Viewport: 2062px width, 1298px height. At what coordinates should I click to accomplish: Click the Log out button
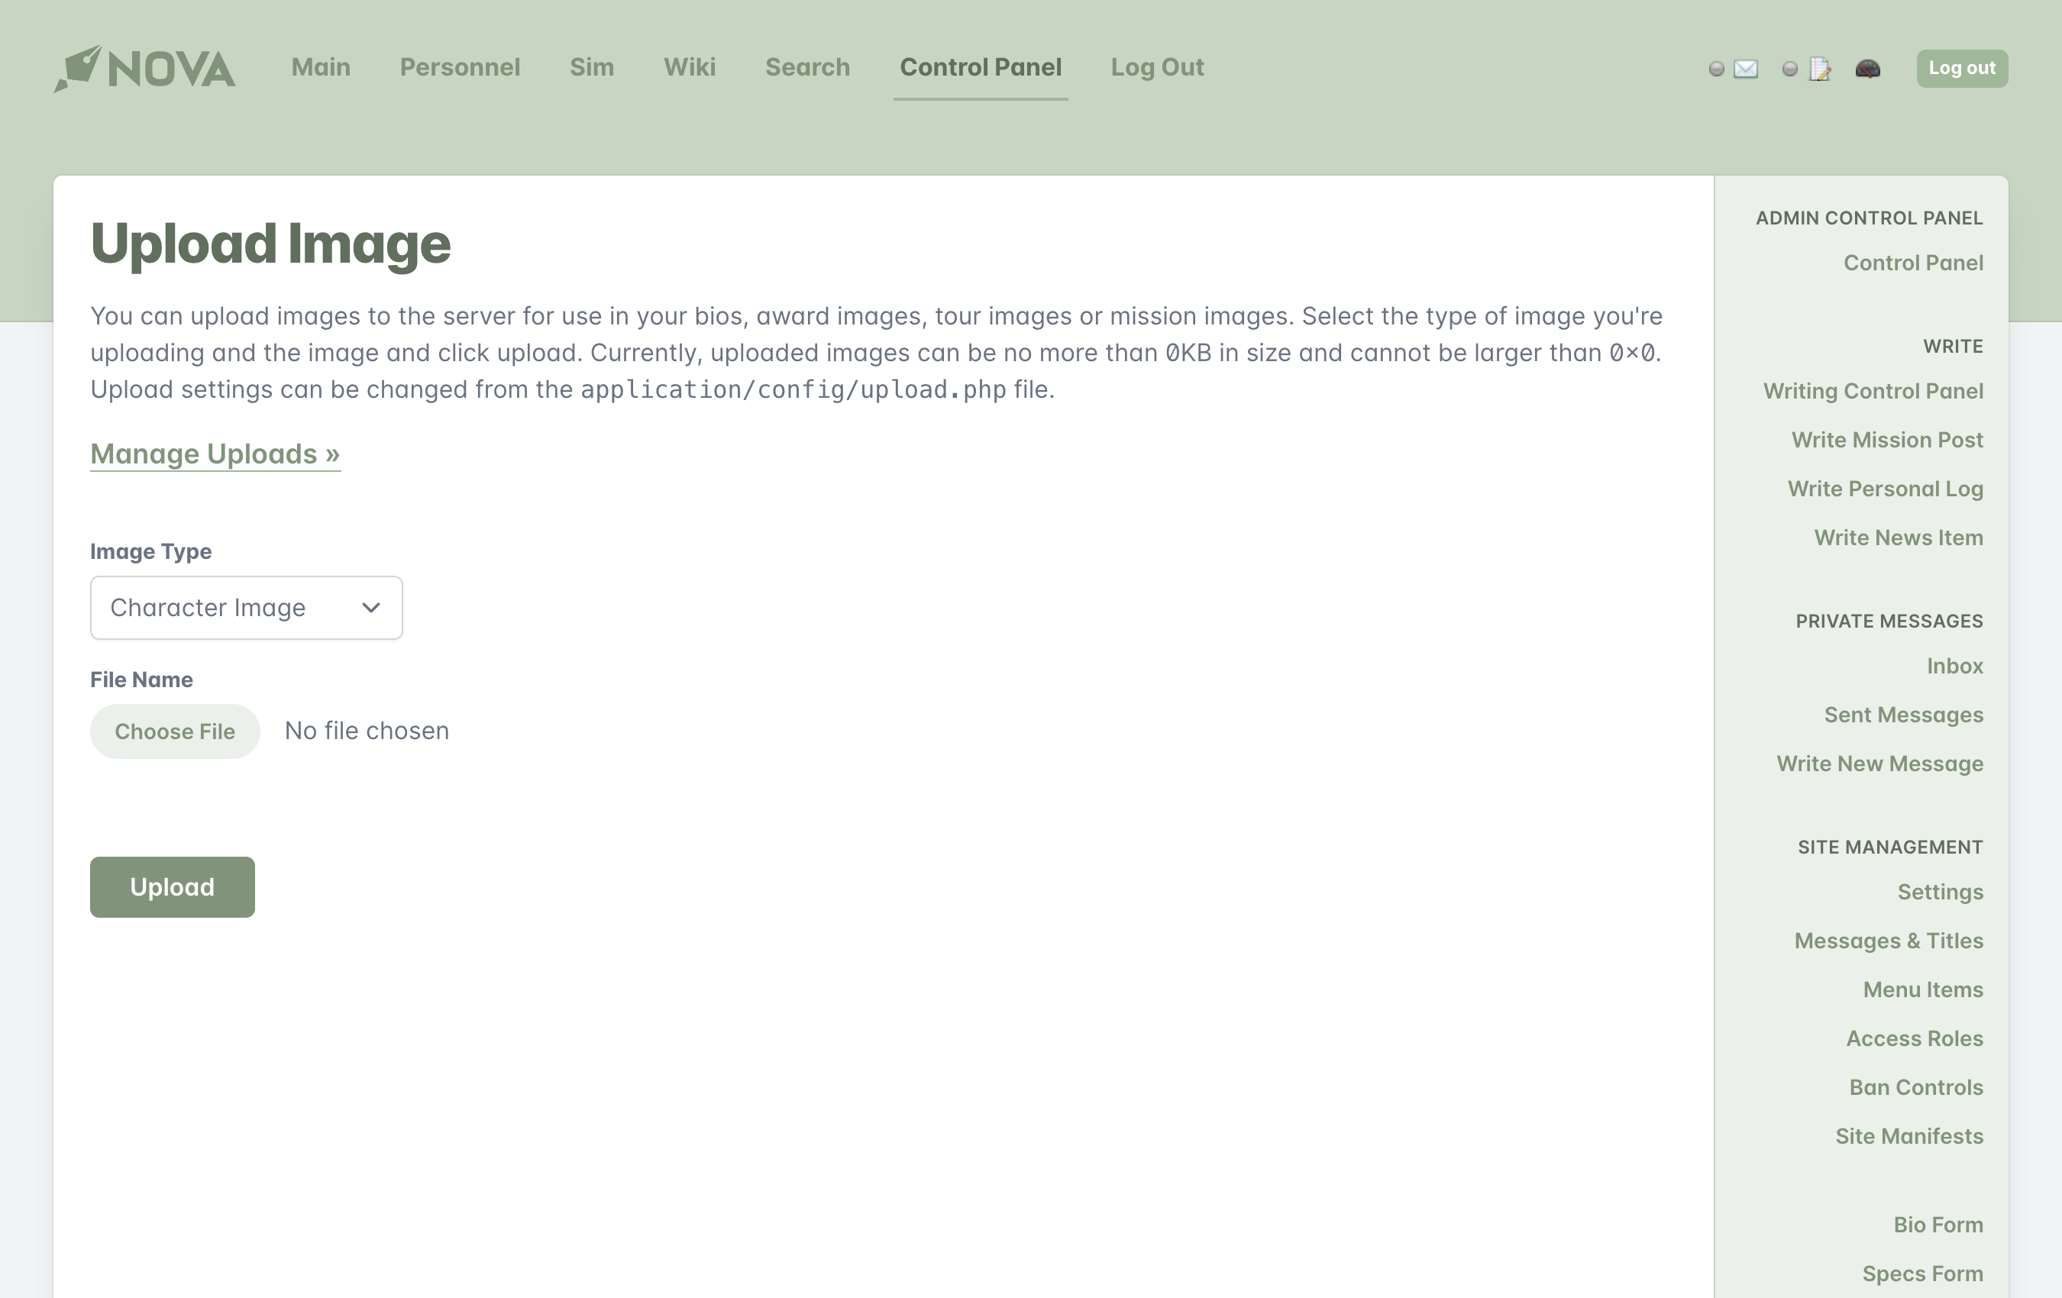[1961, 69]
